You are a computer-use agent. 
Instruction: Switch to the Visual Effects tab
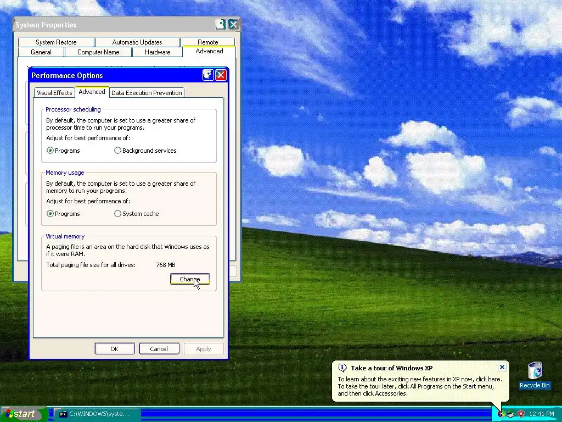click(x=54, y=92)
